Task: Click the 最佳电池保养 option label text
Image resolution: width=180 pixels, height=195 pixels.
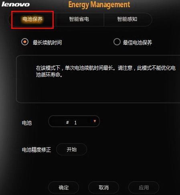Action: click(138, 43)
